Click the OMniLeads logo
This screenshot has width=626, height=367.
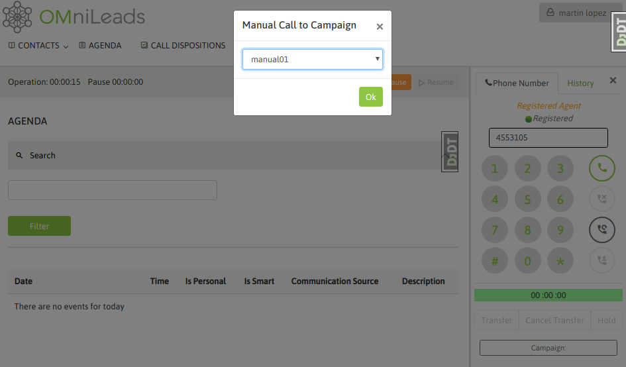coord(74,17)
